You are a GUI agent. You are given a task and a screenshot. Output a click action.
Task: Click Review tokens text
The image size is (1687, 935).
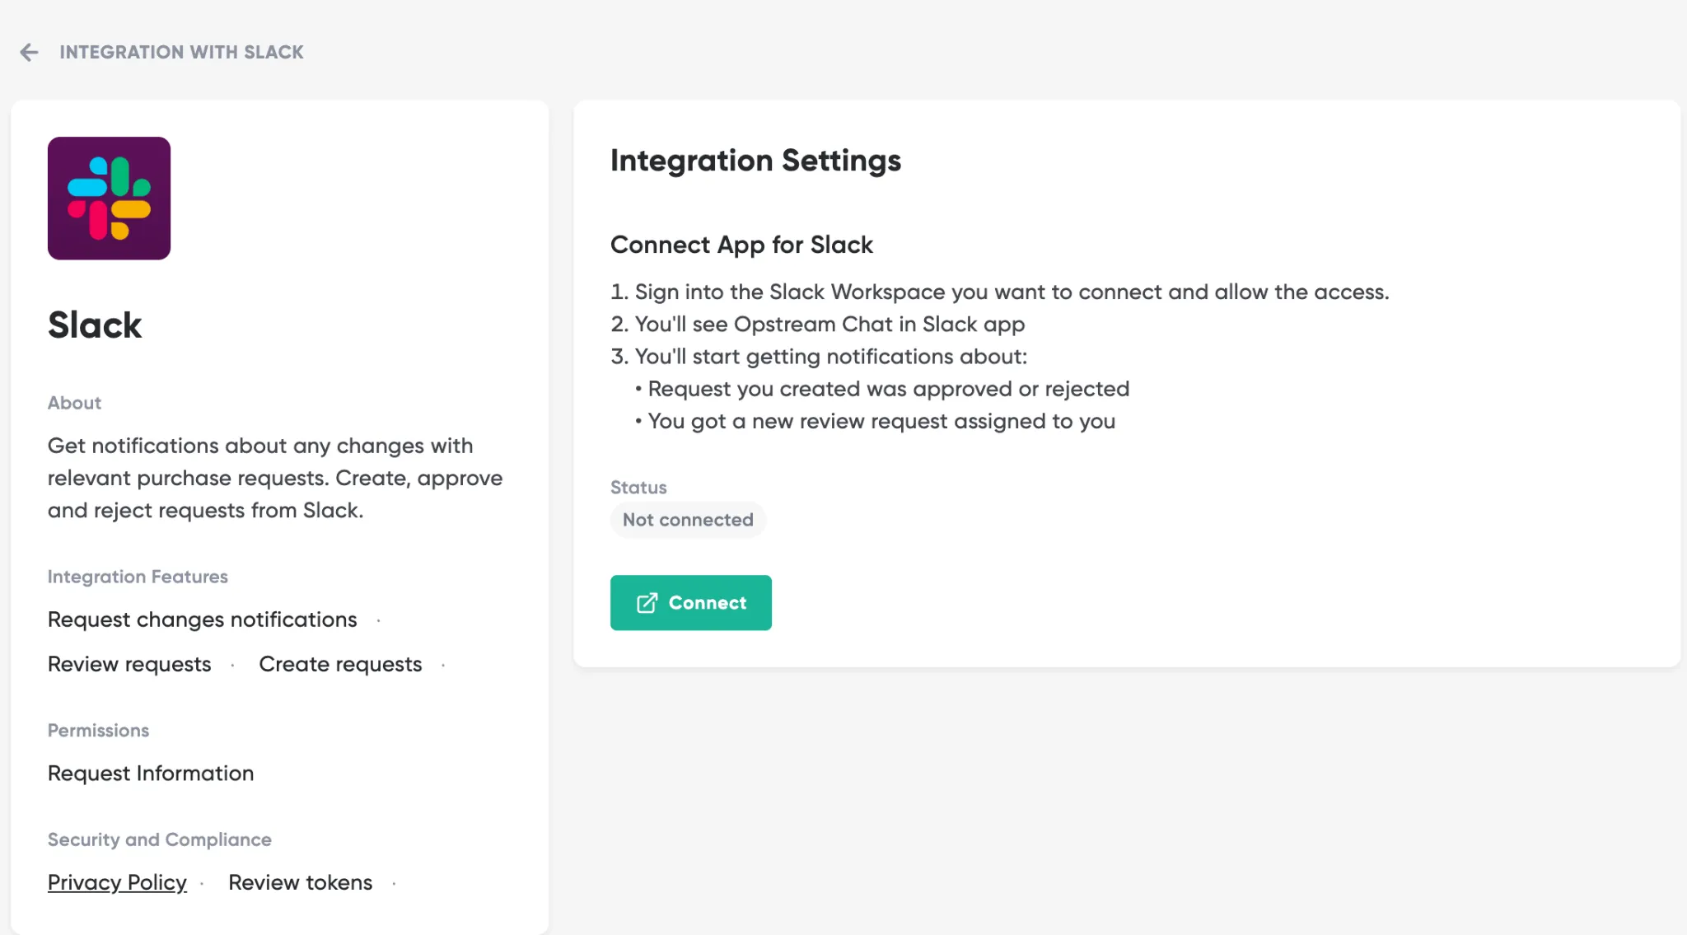(x=301, y=882)
